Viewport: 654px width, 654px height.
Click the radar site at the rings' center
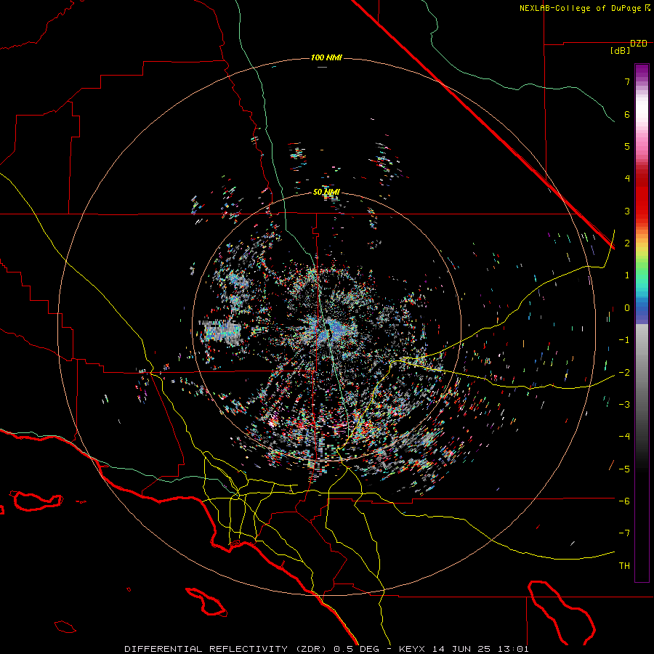[326, 326]
